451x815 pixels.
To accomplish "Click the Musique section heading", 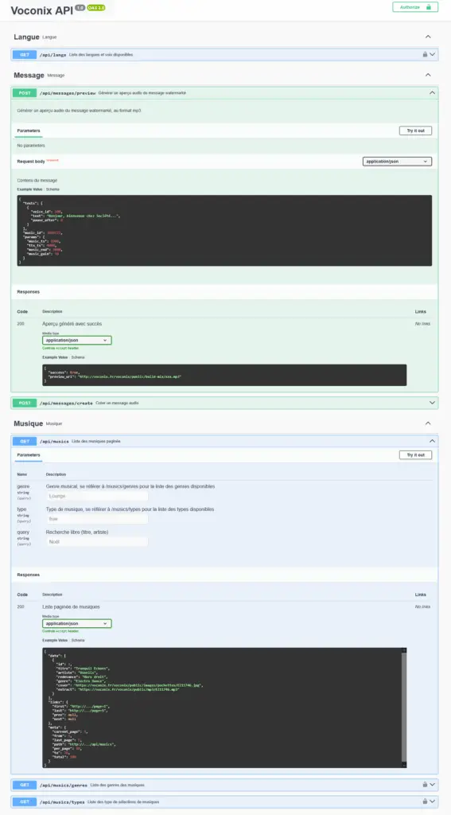I will [x=28, y=423].
